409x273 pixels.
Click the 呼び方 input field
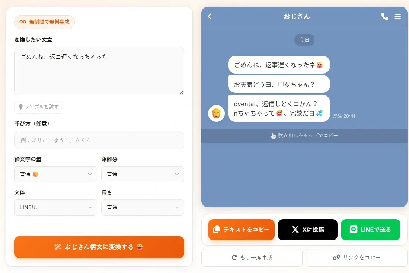tap(99, 140)
